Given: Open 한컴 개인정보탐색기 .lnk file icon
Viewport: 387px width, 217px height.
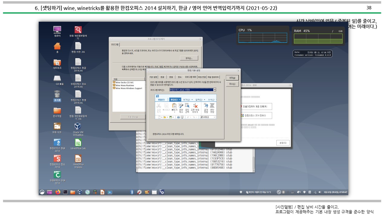Looking at the screenshot, I should pyautogui.click(x=78, y=110).
